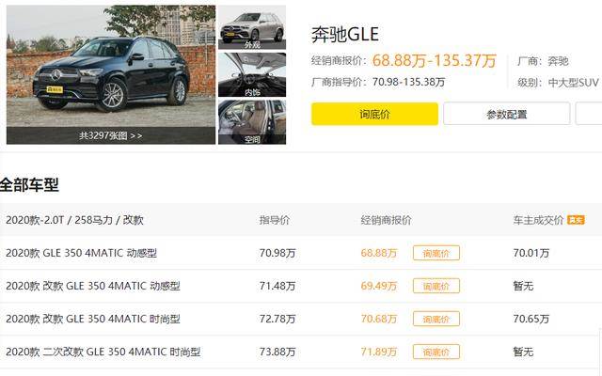
Task: Click the 69.49万 dealer quote
Action: point(378,286)
